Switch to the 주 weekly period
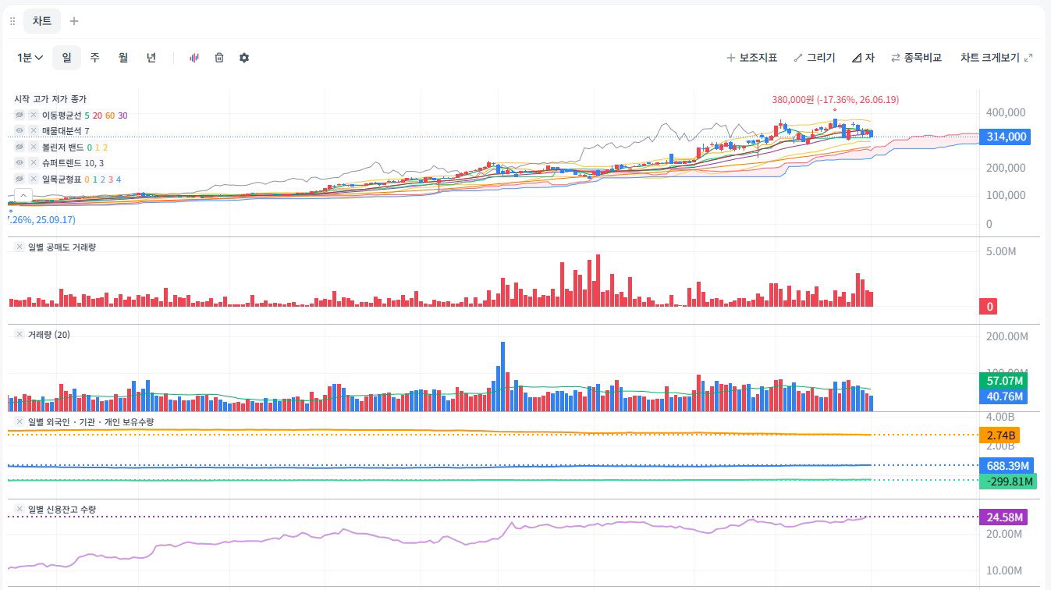The height and width of the screenshot is (590, 1051). (x=95, y=58)
